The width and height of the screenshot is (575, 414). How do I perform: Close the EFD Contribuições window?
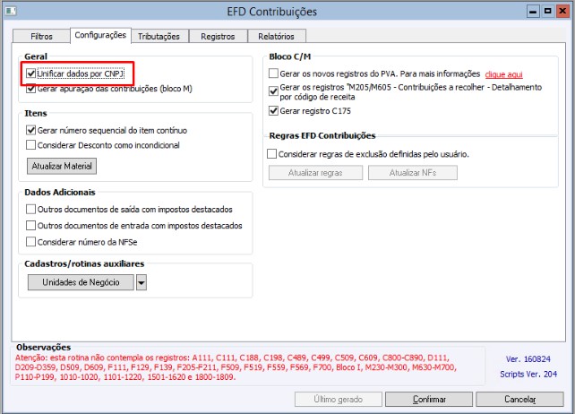562,12
